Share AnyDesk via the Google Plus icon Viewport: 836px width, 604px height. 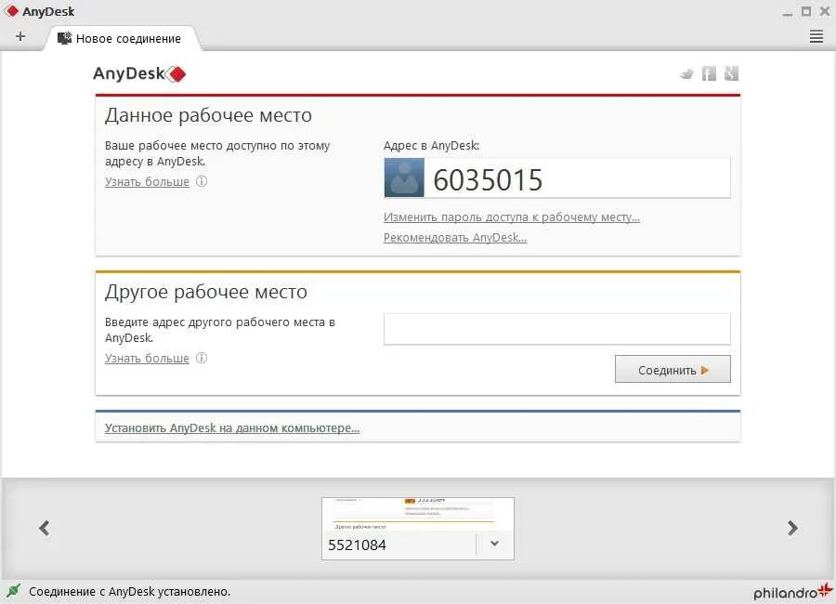pos(732,73)
